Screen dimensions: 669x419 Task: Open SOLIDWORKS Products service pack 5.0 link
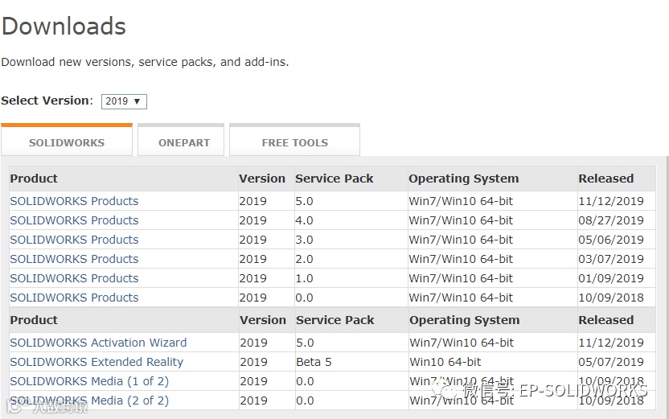[x=74, y=201]
